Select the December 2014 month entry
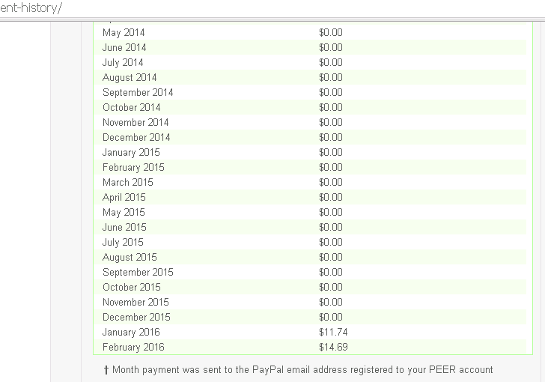545x382 pixels. (136, 138)
